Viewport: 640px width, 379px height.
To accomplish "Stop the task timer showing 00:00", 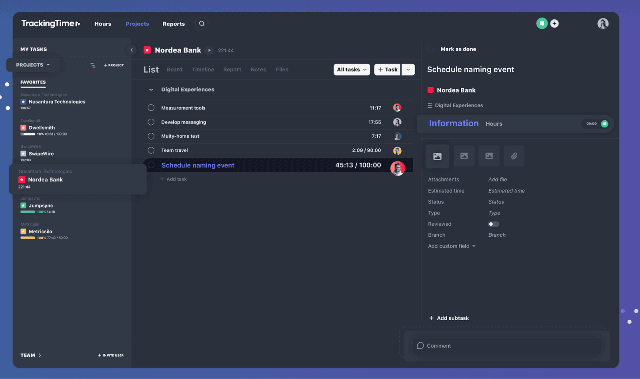I will pos(604,124).
